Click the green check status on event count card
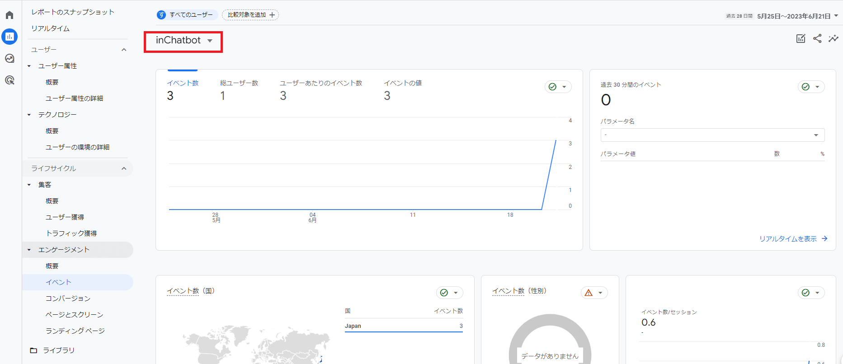This screenshot has height=364, width=843. pos(552,87)
